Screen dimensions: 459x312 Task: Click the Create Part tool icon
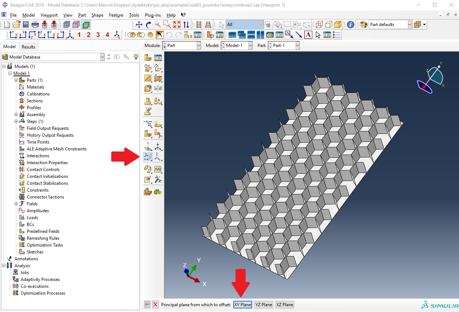click(x=148, y=57)
